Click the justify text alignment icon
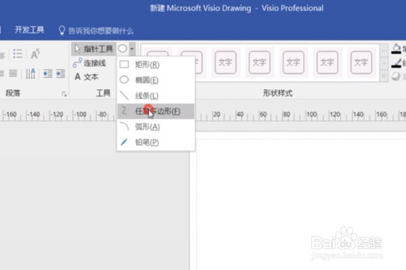This screenshot has height=270, width=406. 13,74
